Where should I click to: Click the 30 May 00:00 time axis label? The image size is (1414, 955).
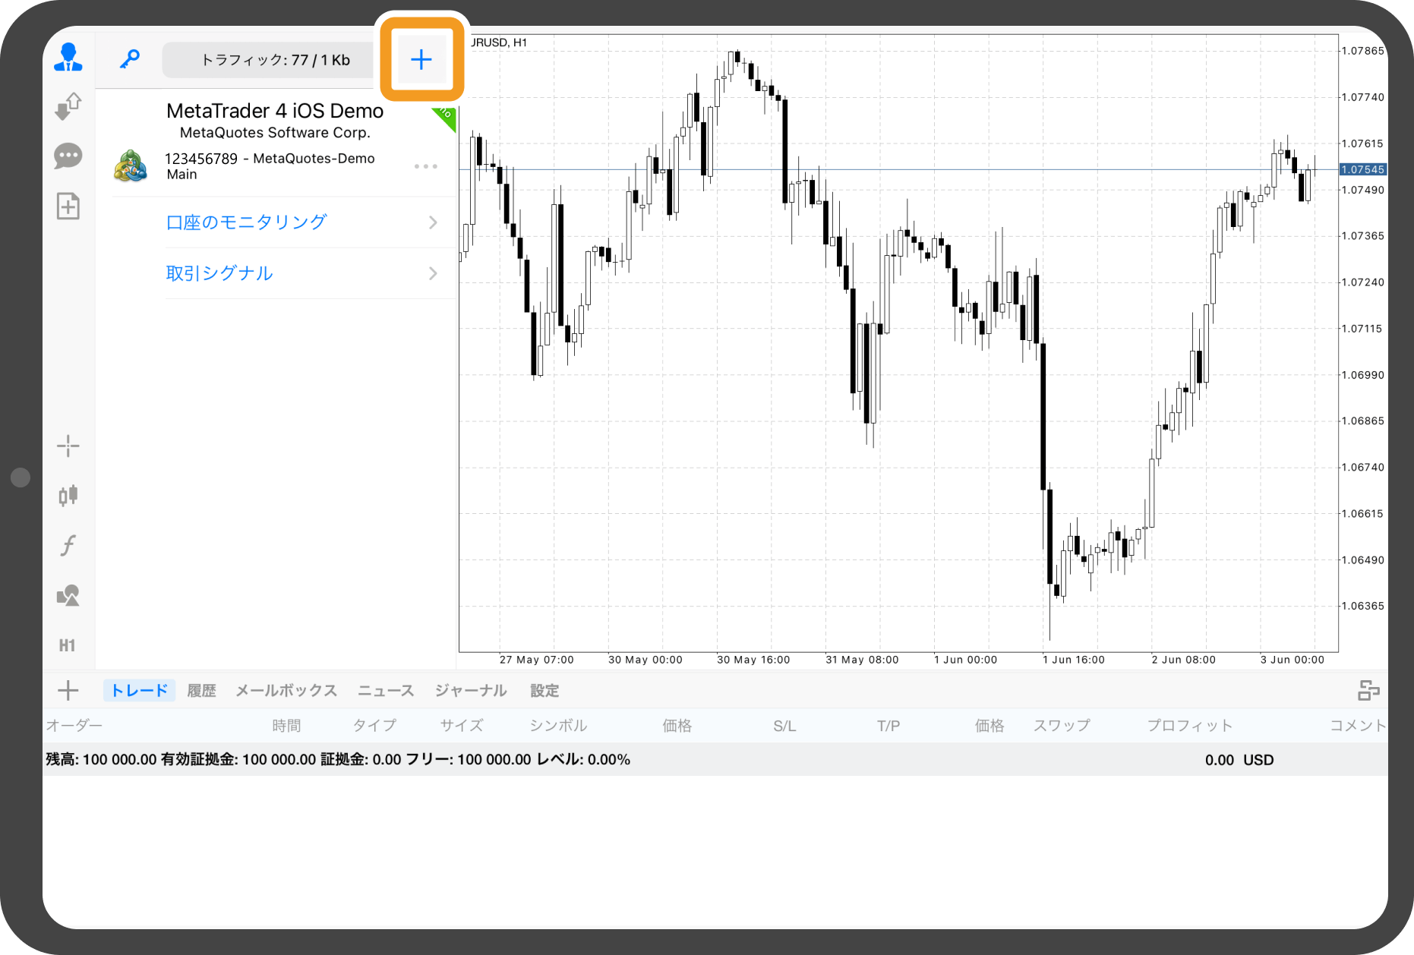tap(645, 660)
